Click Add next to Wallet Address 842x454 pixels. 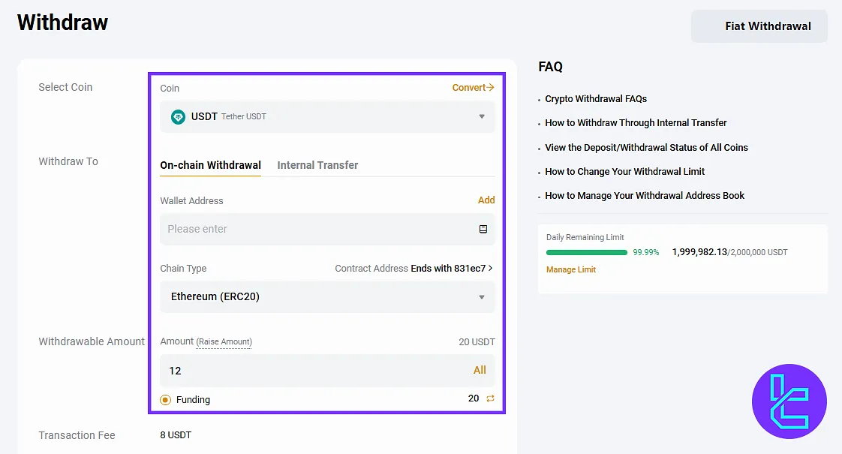[486, 200]
